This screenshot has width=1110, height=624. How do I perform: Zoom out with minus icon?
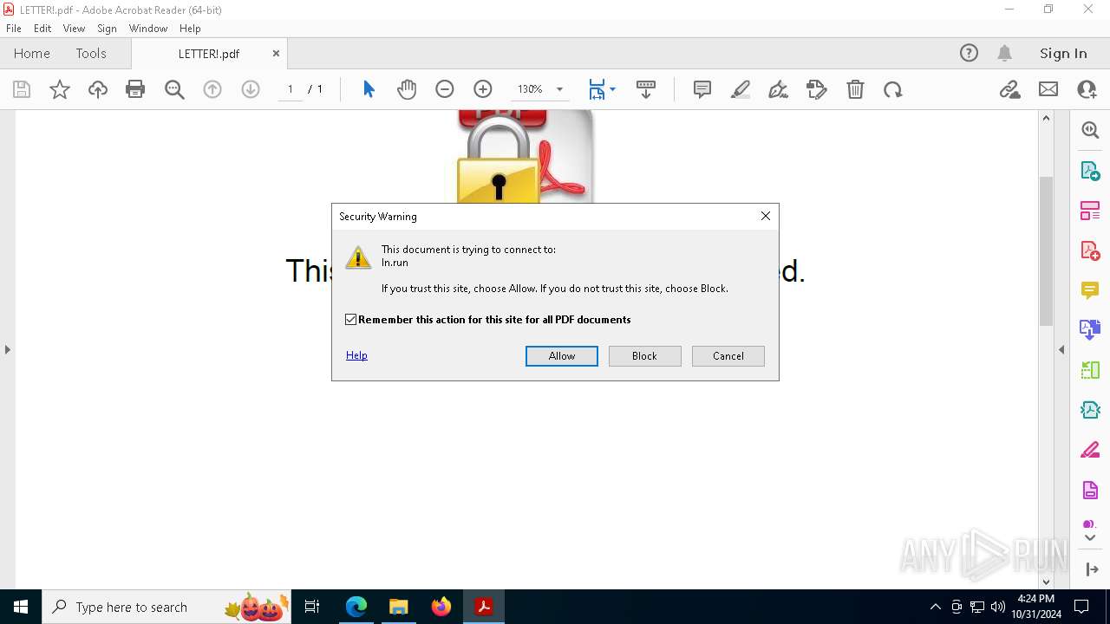point(445,89)
